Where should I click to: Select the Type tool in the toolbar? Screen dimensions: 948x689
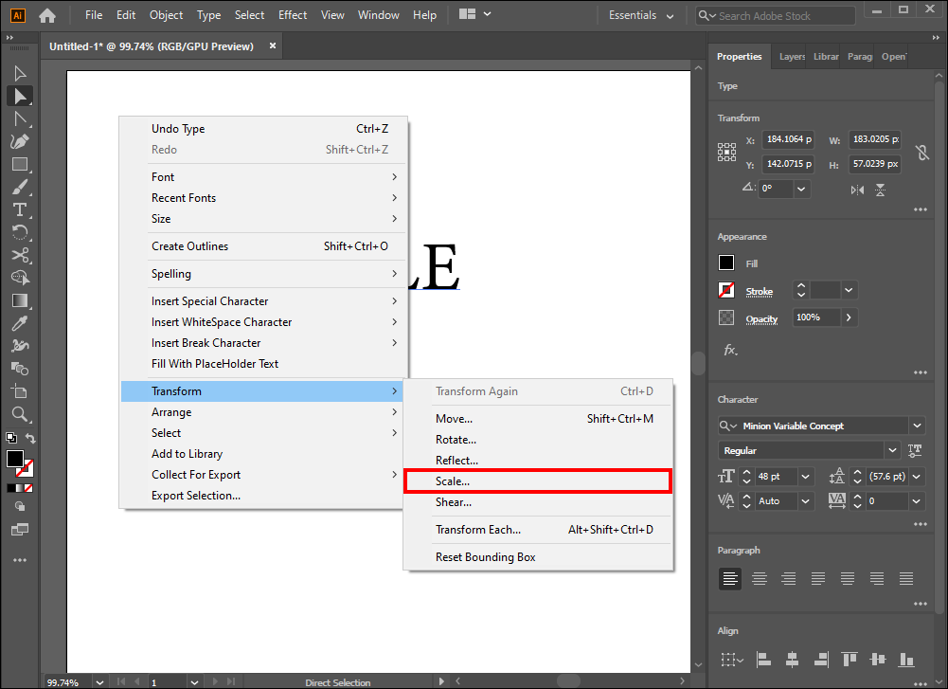pos(19,209)
